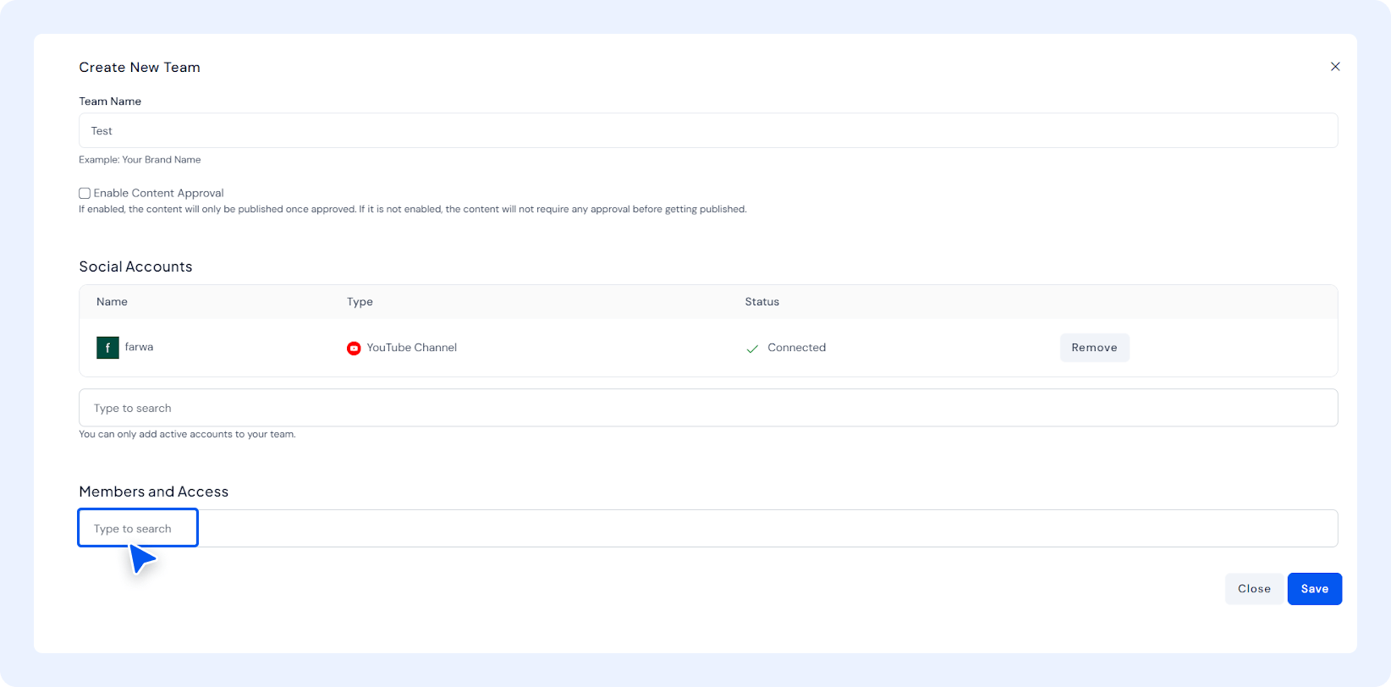Click the Name column header
The image size is (1391, 687).
tap(112, 302)
